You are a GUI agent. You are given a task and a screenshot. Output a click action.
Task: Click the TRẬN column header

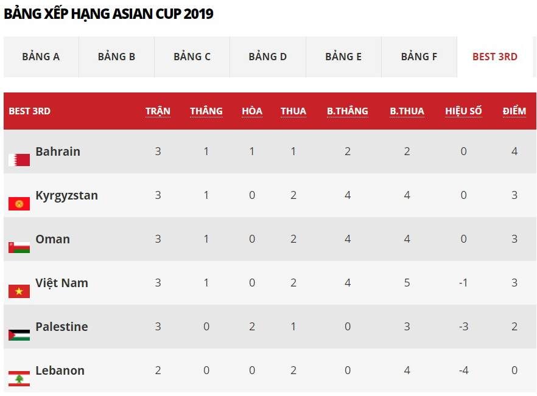[x=158, y=111]
